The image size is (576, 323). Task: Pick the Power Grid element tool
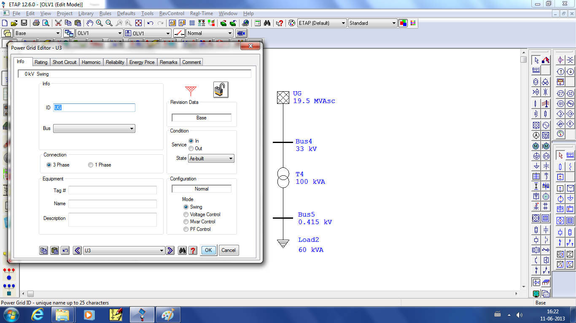pos(536,124)
